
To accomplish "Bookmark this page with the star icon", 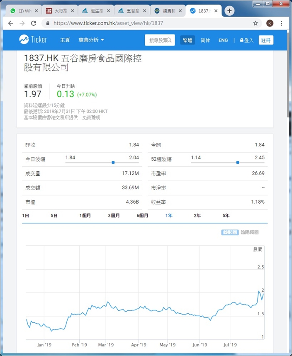I will pyautogui.click(x=255, y=23).
